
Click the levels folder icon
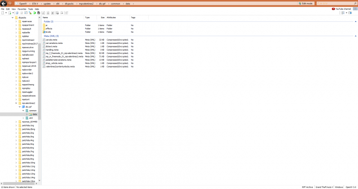[x=44, y=32]
